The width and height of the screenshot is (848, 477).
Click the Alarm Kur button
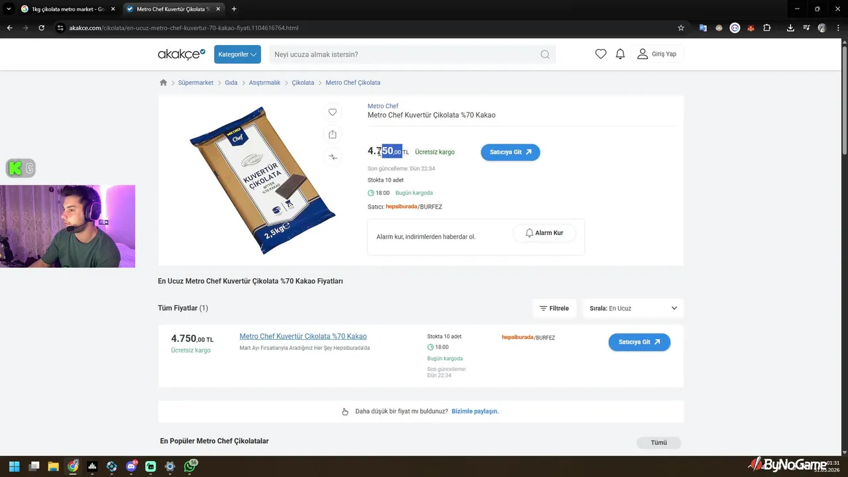(544, 233)
